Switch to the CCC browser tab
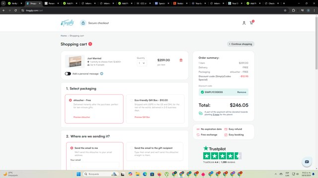 [144, 3]
